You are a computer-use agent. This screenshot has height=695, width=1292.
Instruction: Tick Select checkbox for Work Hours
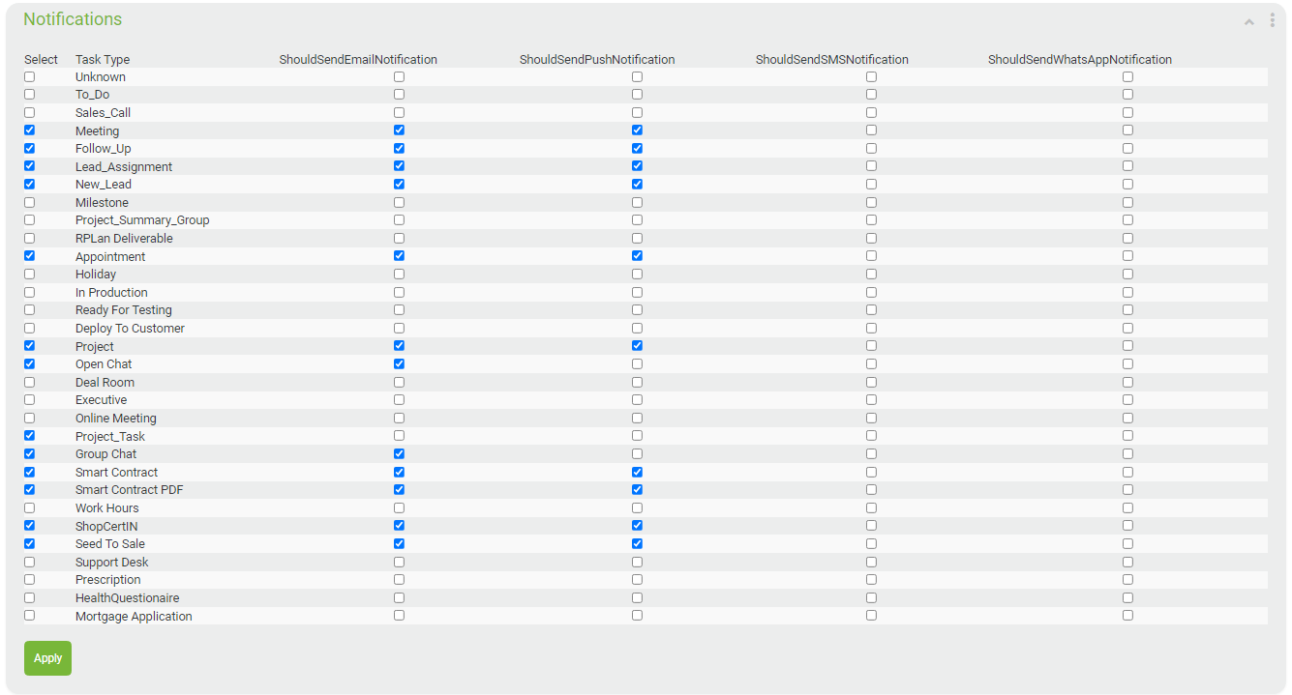(29, 507)
